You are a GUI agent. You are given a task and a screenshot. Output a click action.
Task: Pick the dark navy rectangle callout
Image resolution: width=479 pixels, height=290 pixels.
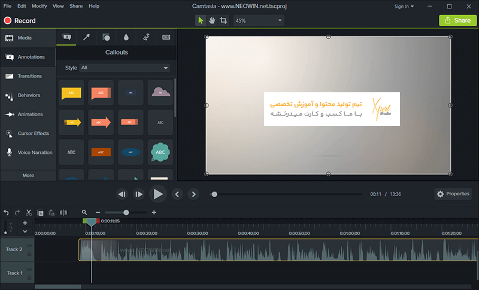click(131, 93)
